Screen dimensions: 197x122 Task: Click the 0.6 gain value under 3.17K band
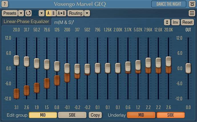point(128,107)
